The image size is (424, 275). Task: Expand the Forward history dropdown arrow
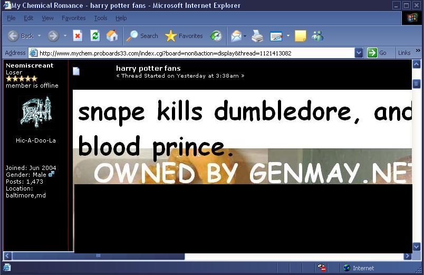pos(65,35)
